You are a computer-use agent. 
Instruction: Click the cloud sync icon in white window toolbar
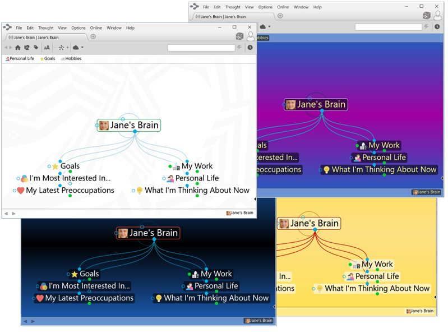(x=76, y=48)
